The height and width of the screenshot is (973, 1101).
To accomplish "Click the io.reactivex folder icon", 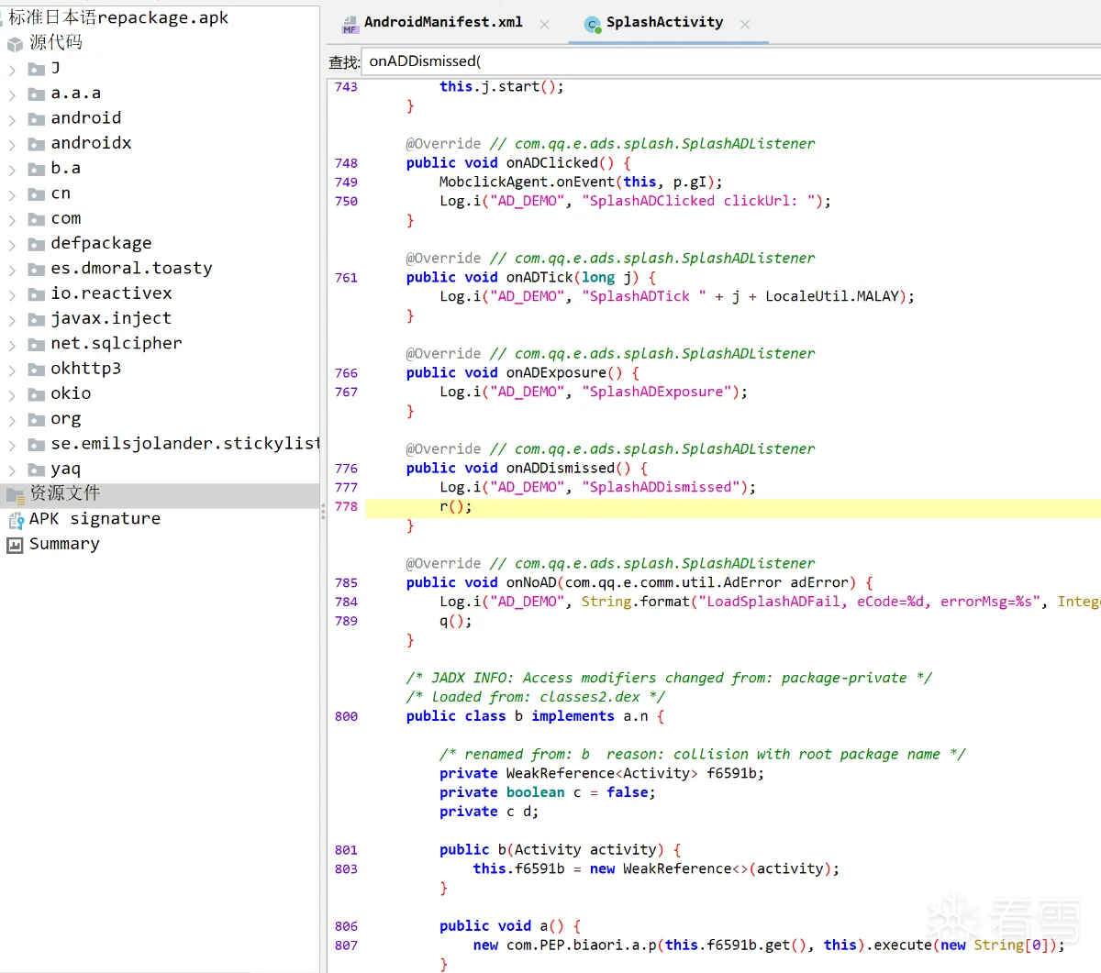I will pyautogui.click(x=37, y=294).
